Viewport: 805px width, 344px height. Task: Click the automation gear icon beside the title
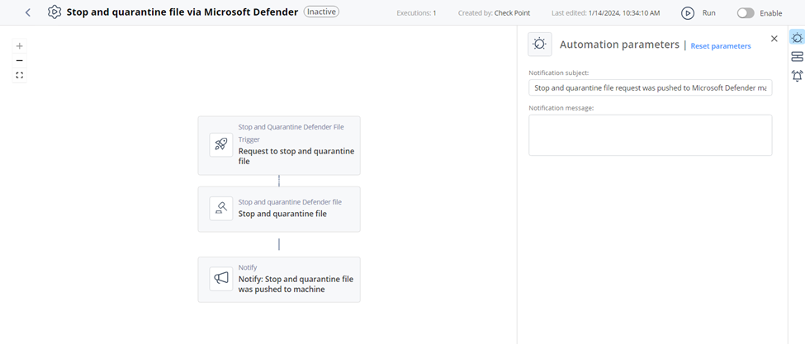click(x=54, y=12)
